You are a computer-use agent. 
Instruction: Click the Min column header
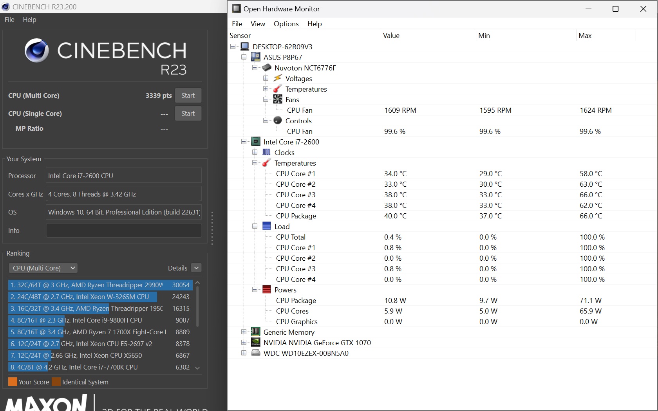526,36
